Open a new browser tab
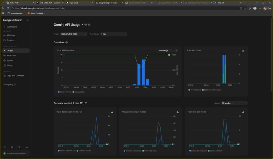This screenshot has width=273, height=159. pyautogui.click(x=246, y=3)
